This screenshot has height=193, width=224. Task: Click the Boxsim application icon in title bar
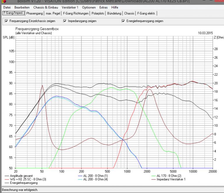coord(4,1)
